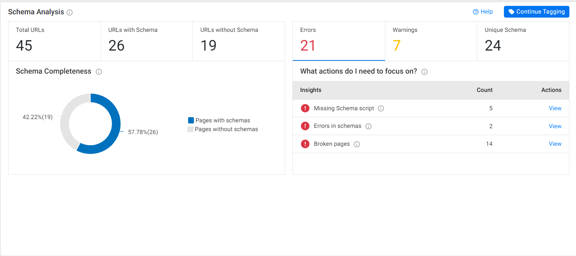
Task: Click info icon beside actions focus heading
Action: pyautogui.click(x=424, y=72)
